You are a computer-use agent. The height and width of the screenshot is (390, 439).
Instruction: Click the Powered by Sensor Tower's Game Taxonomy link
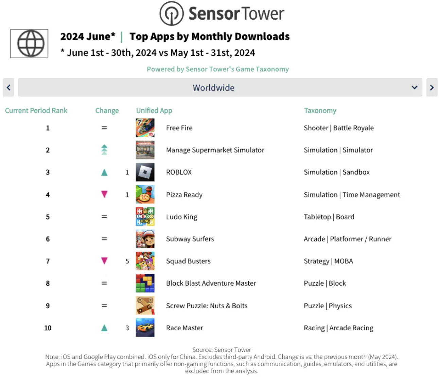217,69
